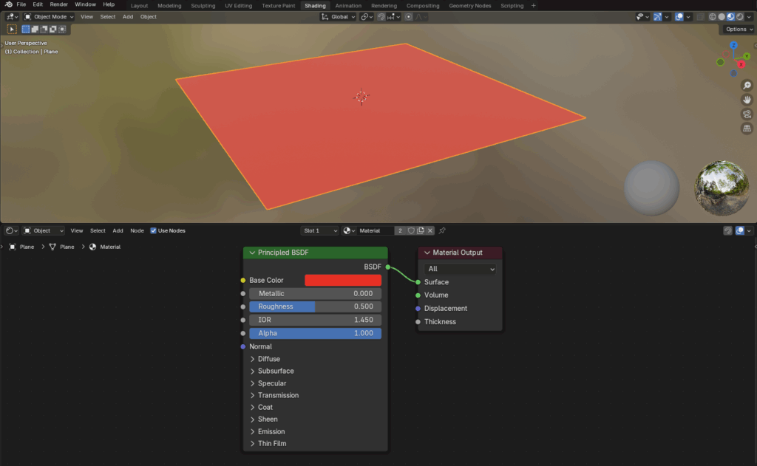
Task: Click the blue Z axis on the navigation gizmo
Action: tap(734, 45)
